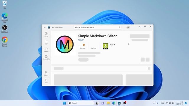Open the Gaming section in Store sidebar
Screen dimensions: 189x106
pyautogui.click(x=46, y=50)
